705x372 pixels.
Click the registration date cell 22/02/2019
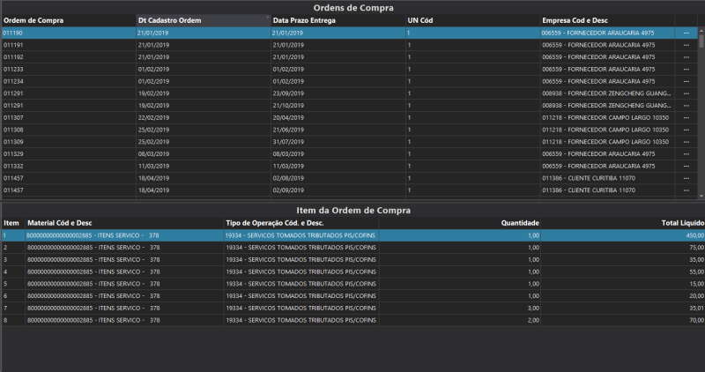204,118
